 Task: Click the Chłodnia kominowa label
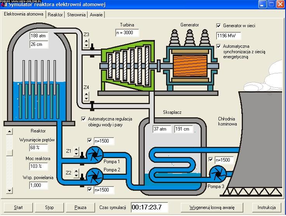[227, 122]
